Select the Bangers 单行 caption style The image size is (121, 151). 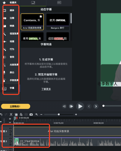(x=58, y=22)
